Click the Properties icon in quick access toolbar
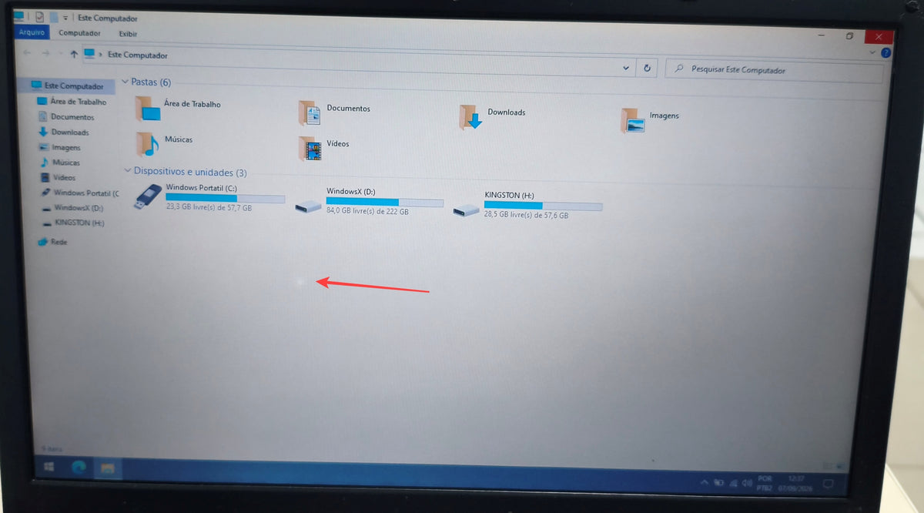 tap(38, 16)
